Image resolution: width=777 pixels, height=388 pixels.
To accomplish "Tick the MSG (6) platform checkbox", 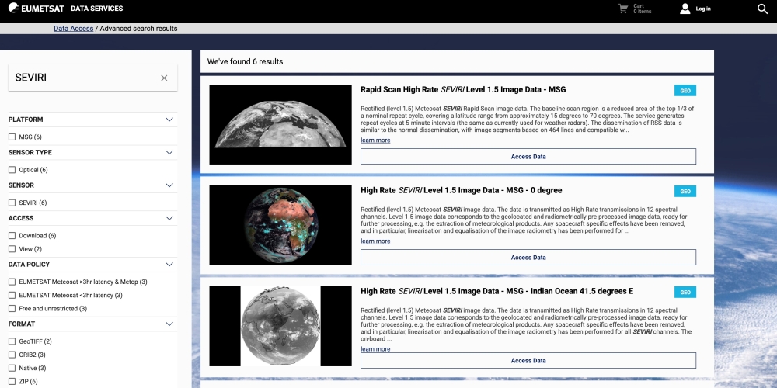I will coord(12,137).
